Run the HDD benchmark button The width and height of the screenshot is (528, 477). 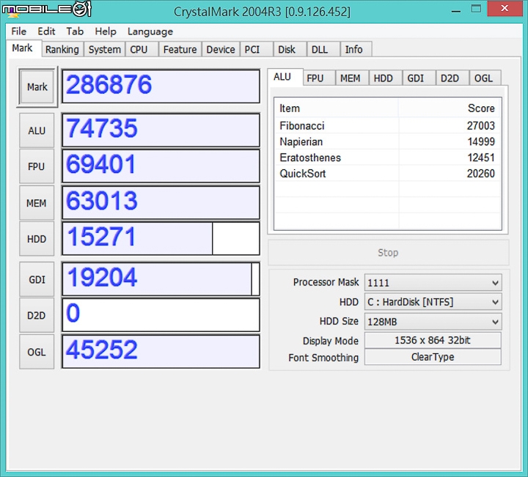[37, 239]
